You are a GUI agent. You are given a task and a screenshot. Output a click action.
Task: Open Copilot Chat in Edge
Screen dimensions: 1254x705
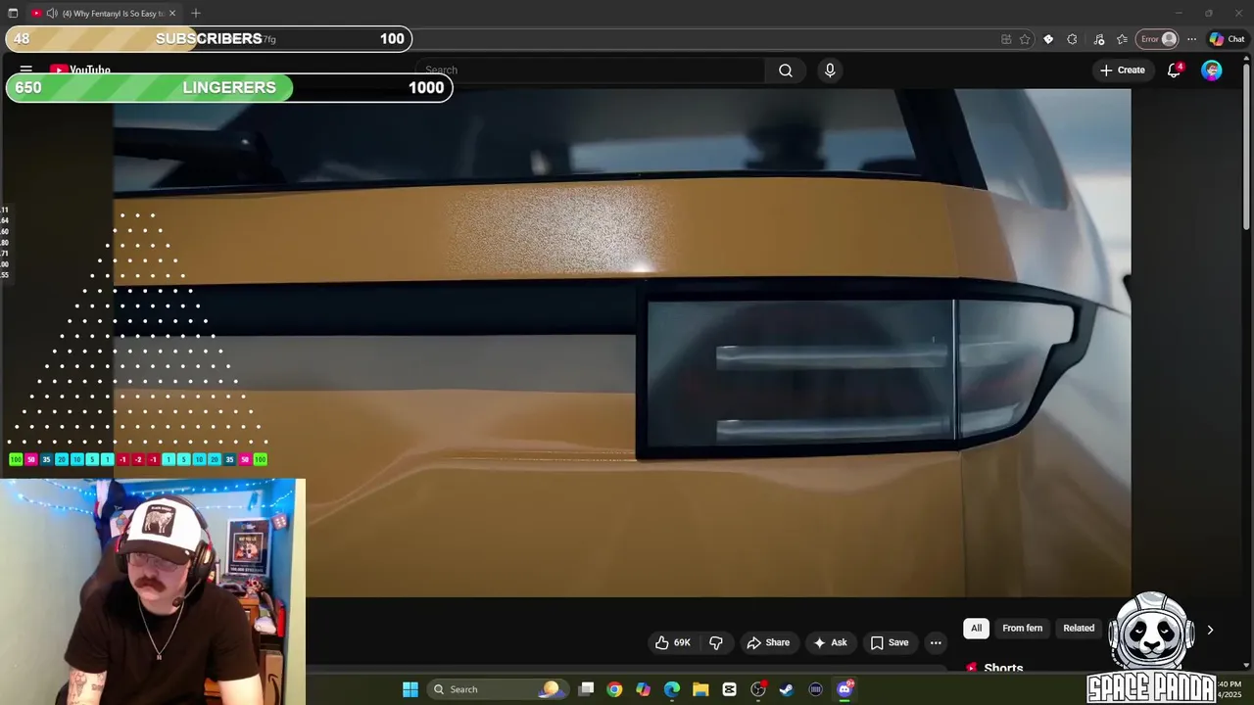coord(1227,39)
